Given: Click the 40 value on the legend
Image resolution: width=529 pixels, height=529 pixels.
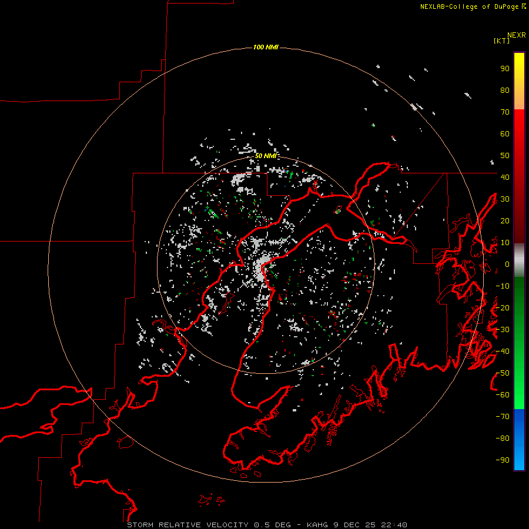Looking at the screenshot, I should click(x=505, y=177).
